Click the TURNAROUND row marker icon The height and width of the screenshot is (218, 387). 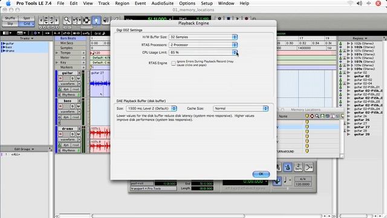307,151
